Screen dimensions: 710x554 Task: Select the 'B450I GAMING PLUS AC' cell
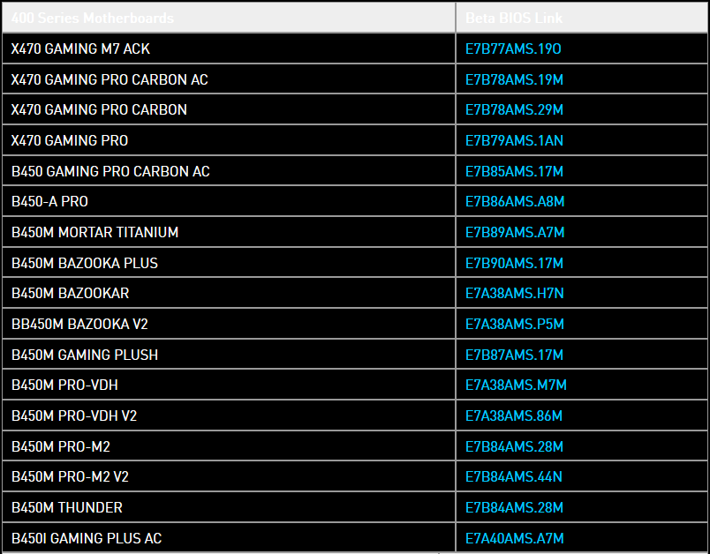click(229, 538)
